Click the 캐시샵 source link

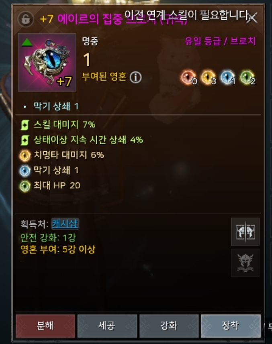pos(65,224)
